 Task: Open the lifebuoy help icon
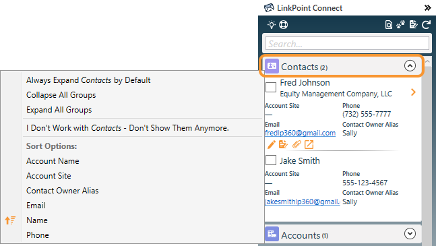(x=283, y=25)
